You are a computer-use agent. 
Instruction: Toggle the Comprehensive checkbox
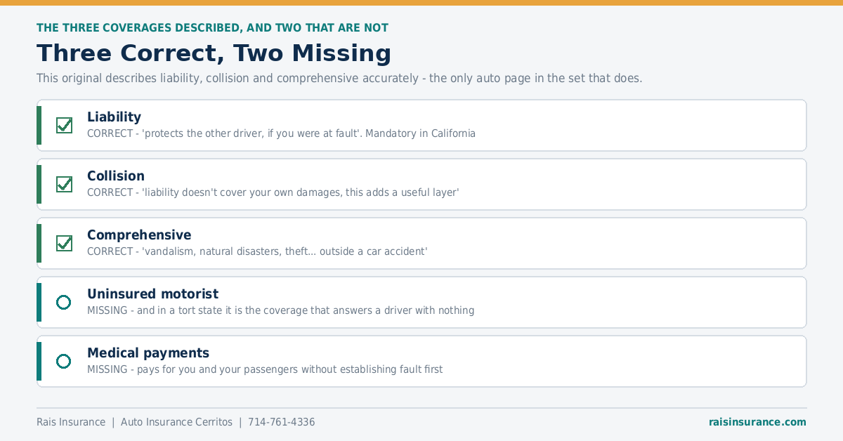[64, 243]
